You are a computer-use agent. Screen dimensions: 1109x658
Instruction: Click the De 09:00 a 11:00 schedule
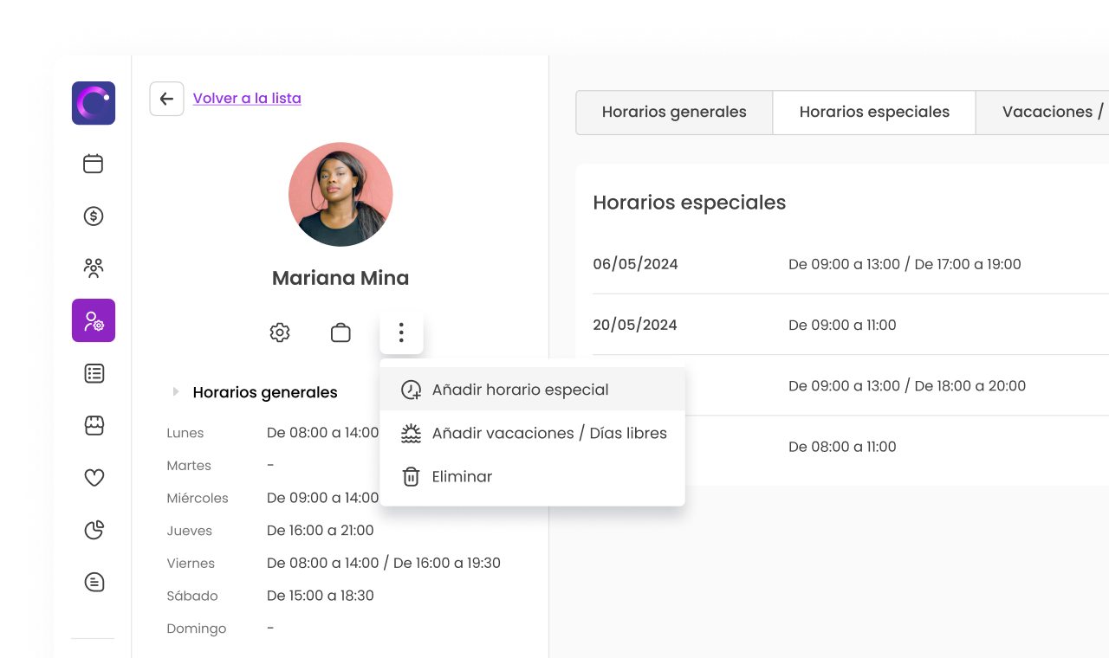click(842, 325)
